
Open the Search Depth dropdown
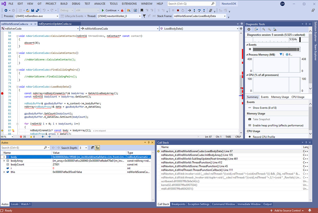85,148
